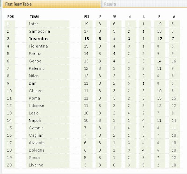Click the Fiorentina team name

pos(38,46)
